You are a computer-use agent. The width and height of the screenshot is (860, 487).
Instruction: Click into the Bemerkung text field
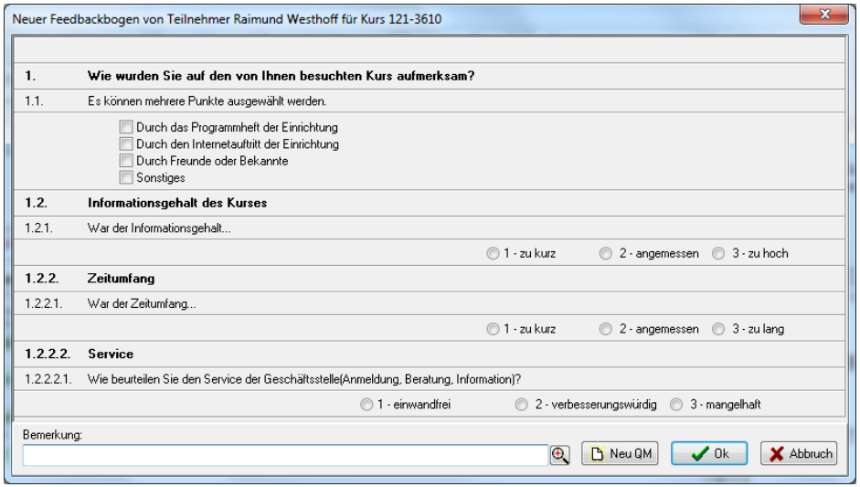pyautogui.click(x=285, y=455)
